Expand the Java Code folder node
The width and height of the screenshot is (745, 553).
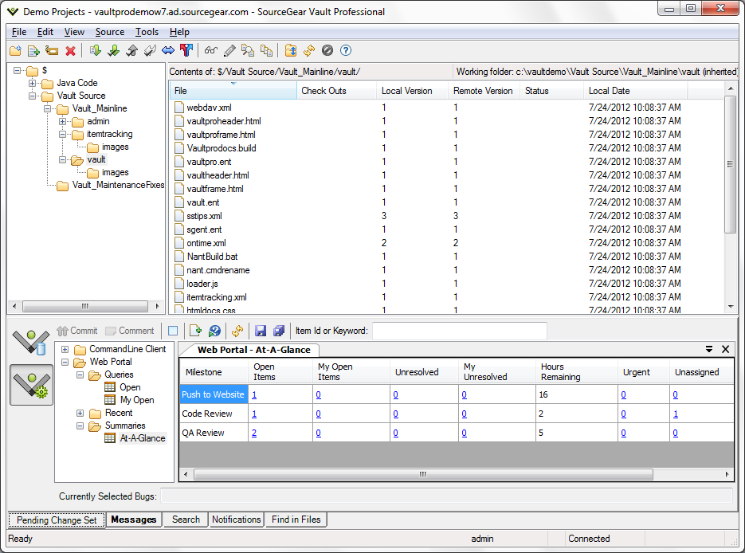(33, 83)
